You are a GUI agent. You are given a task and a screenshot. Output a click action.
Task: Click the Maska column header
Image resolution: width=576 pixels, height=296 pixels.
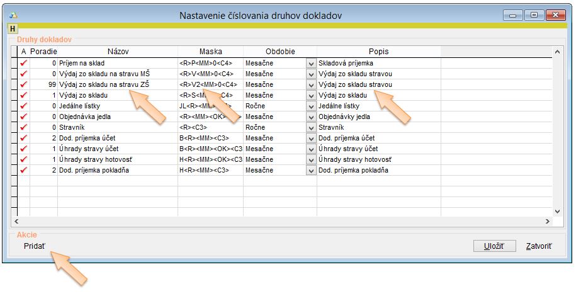click(x=210, y=52)
